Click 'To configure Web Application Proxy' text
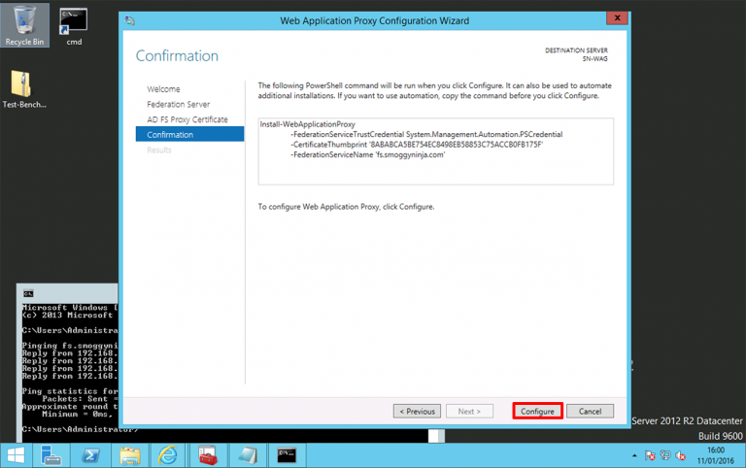 (x=346, y=207)
